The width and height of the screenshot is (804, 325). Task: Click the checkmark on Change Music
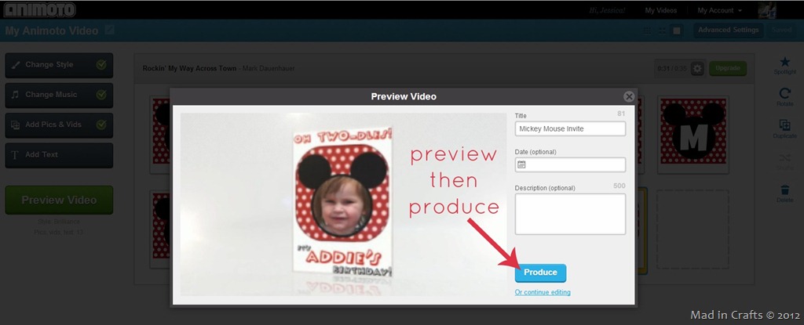click(x=101, y=95)
